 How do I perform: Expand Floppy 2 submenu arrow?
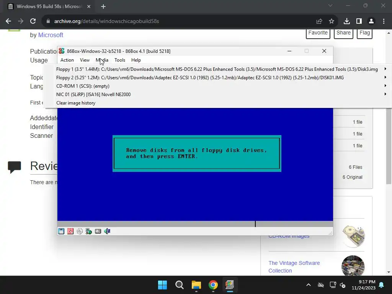tap(385, 77)
